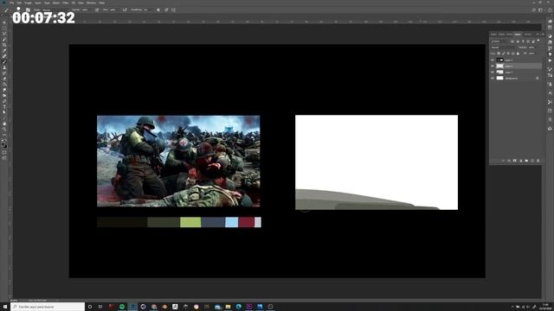Screen dimensions: 554x311
Task: Open the Window menu
Action: point(91,3)
